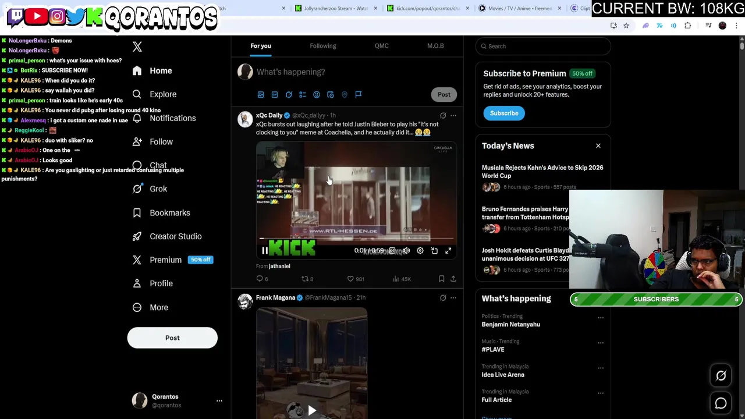The width and height of the screenshot is (745, 419).
Task: Pause the xQc Daily video
Action: (x=265, y=251)
